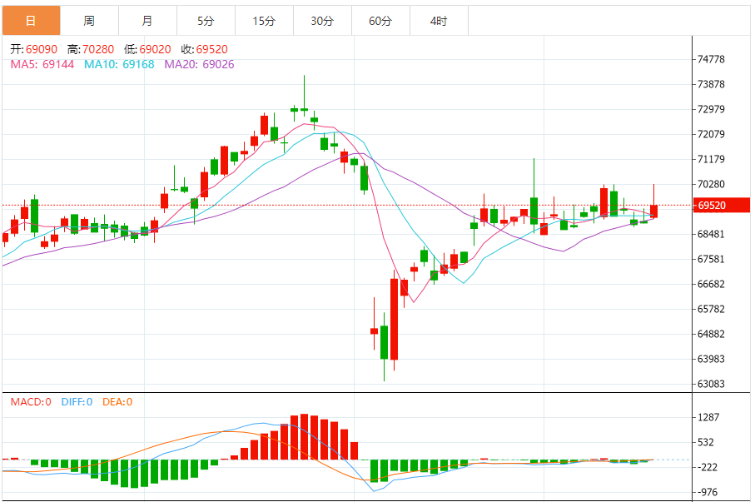
Task: Click the last red candlestick at the right edge
Action: (653, 211)
